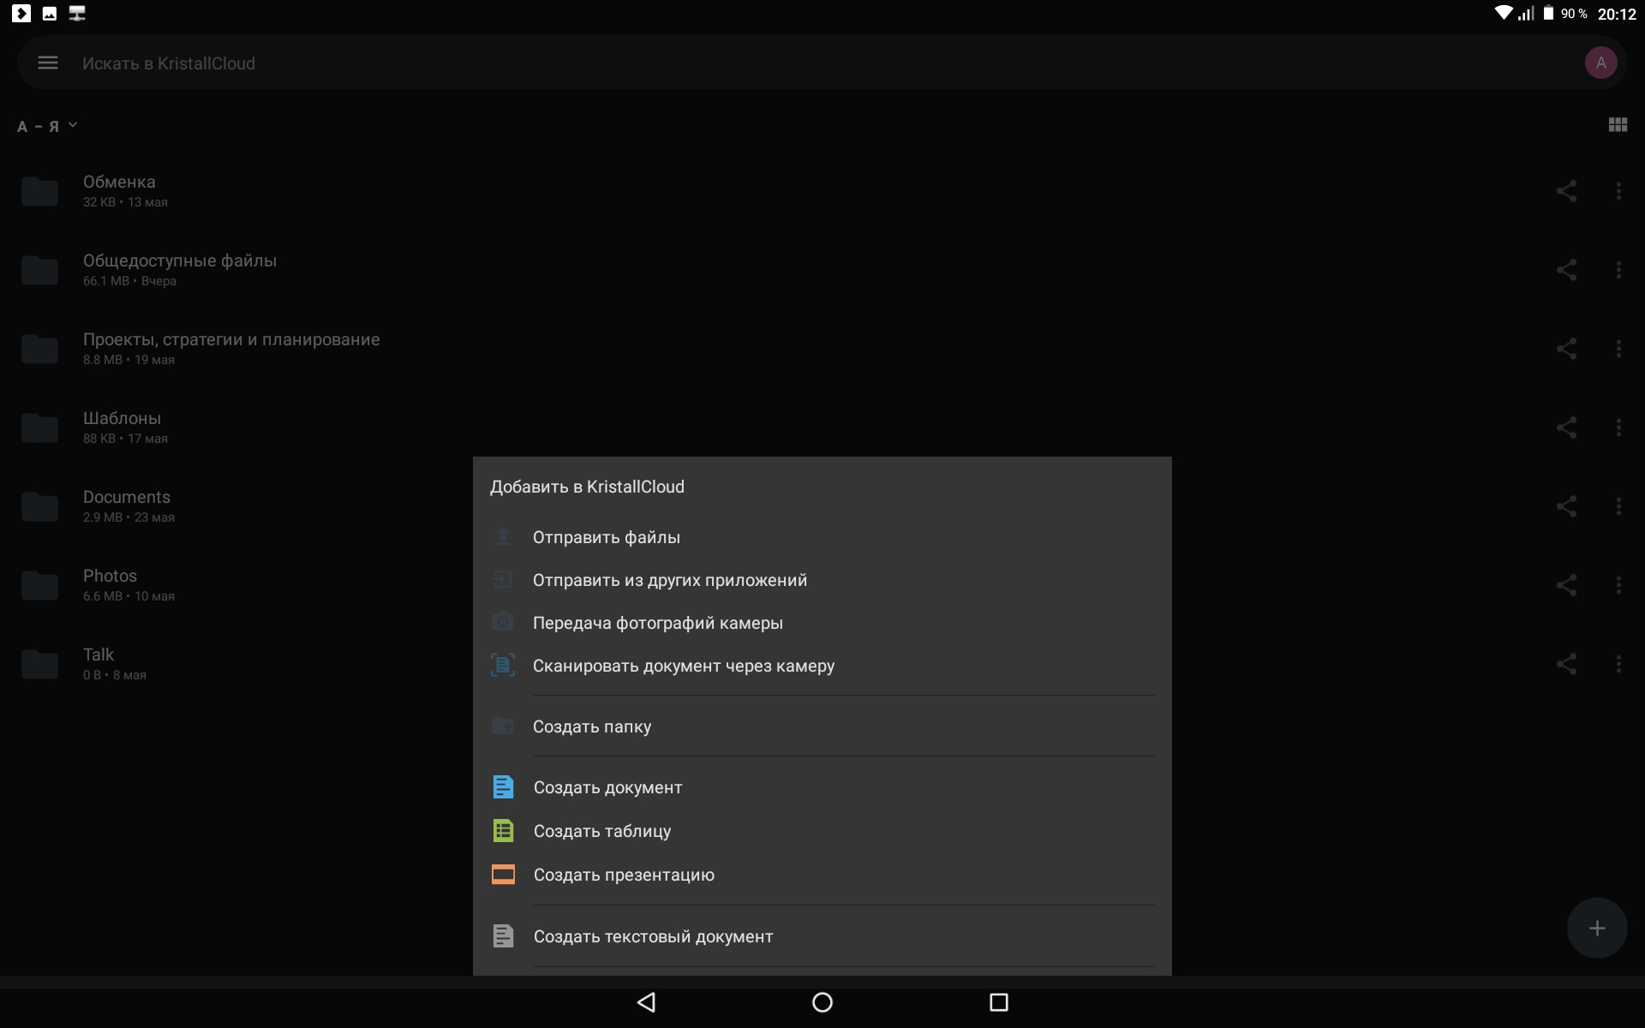This screenshot has width=1645, height=1028.
Task: Expand the А – Я sort dropdown
Action: tap(47, 126)
